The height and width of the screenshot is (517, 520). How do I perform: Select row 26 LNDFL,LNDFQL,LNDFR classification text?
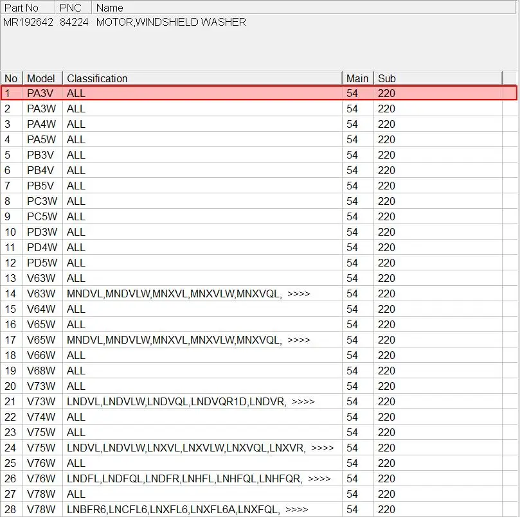pyautogui.click(x=184, y=478)
